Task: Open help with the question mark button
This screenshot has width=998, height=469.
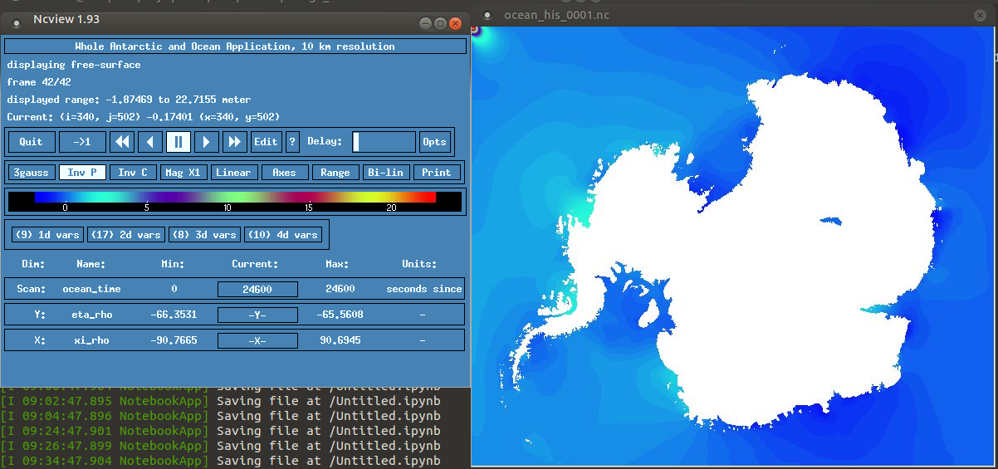Action: 292,142
